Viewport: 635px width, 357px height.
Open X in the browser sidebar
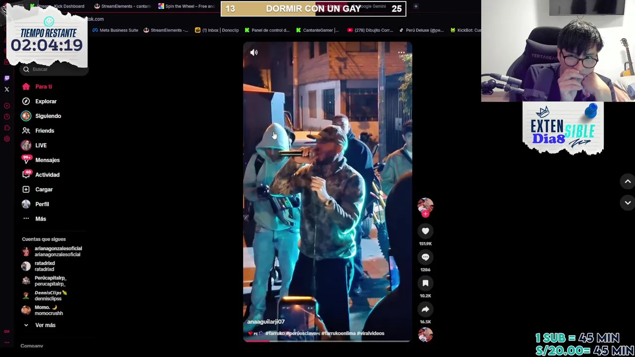click(7, 89)
